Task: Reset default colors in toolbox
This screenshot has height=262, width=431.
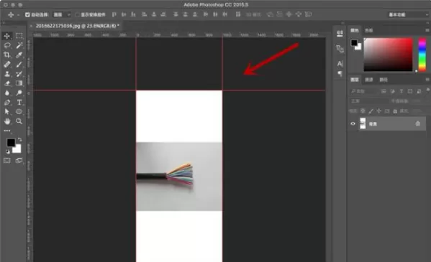Action: [x=8, y=151]
